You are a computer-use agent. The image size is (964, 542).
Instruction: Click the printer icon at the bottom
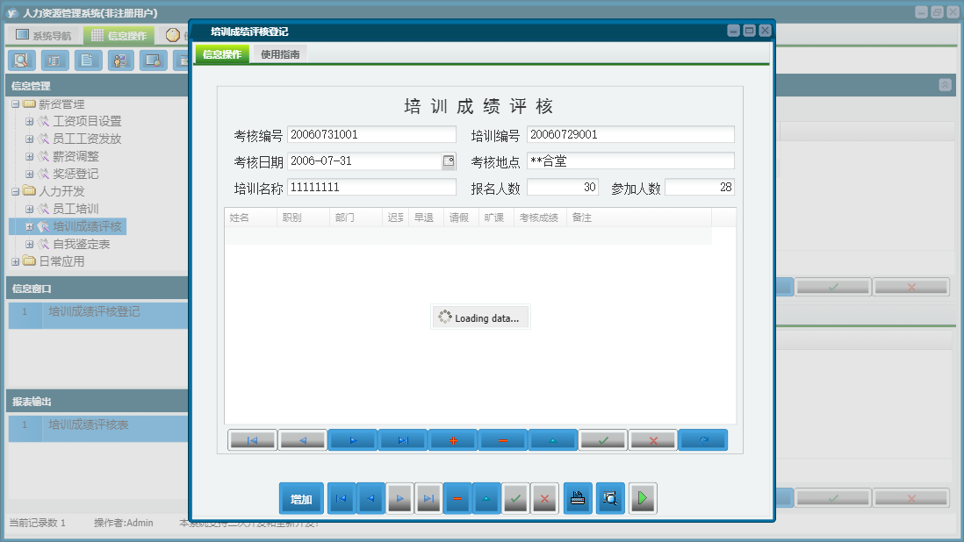pyautogui.click(x=577, y=498)
